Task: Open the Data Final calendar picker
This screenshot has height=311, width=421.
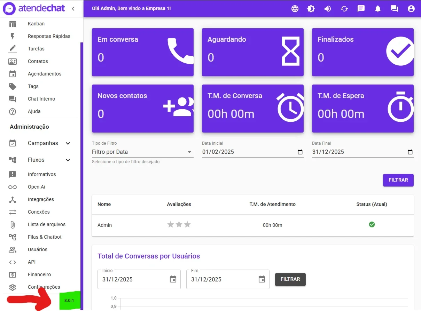Action: pyautogui.click(x=410, y=152)
